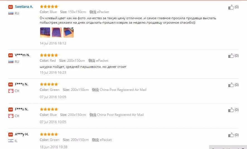The width and height of the screenshot is (247, 149).
Task: View second review photo of the mat
Action: point(57,33)
